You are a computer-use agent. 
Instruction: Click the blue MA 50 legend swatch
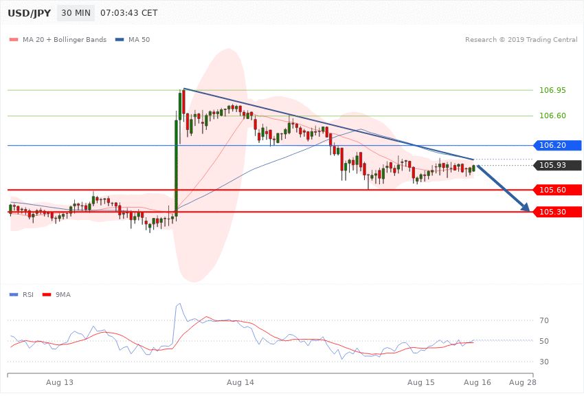pyautogui.click(x=120, y=39)
